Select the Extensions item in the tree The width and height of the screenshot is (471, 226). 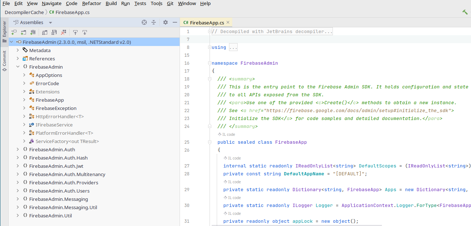coord(48,92)
